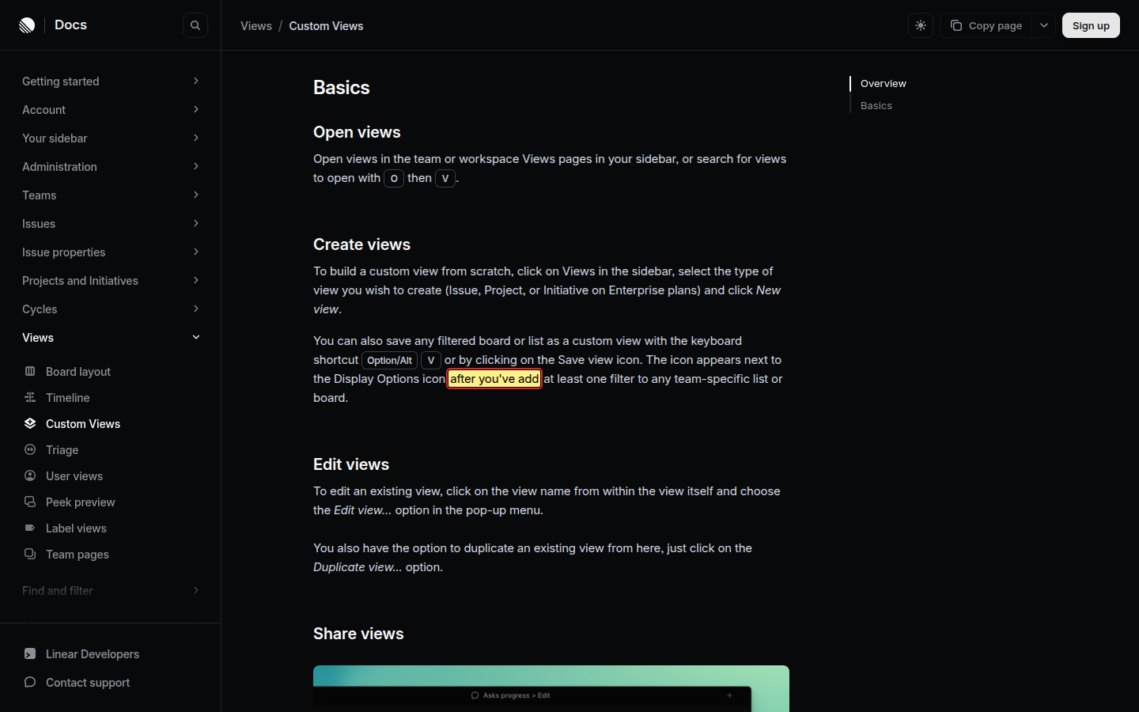Expand the Your sidebar section

point(111,138)
